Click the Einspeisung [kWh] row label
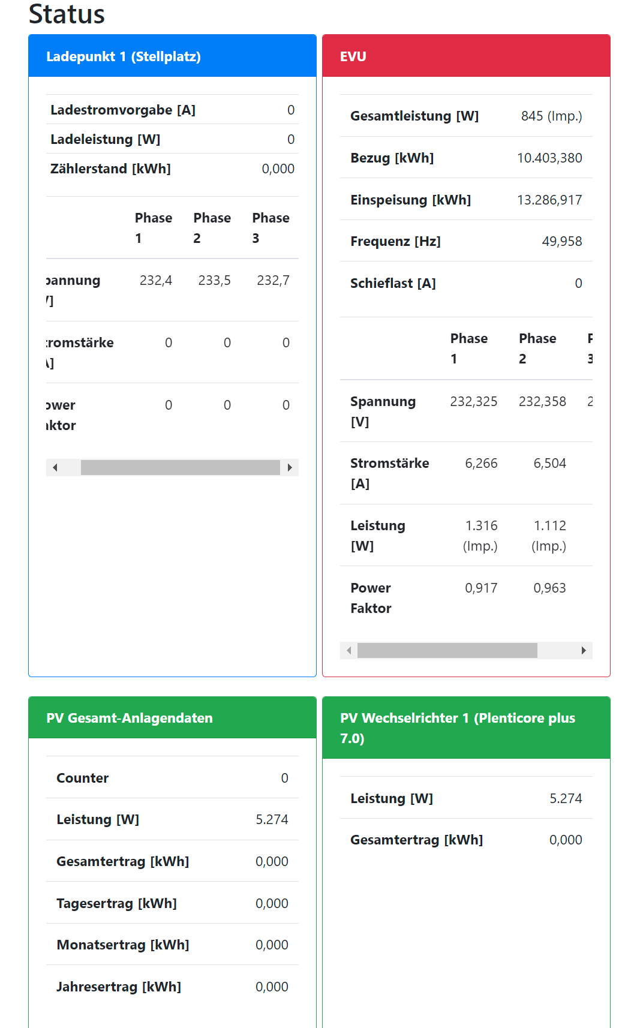The image size is (628, 1028). pyautogui.click(x=410, y=200)
